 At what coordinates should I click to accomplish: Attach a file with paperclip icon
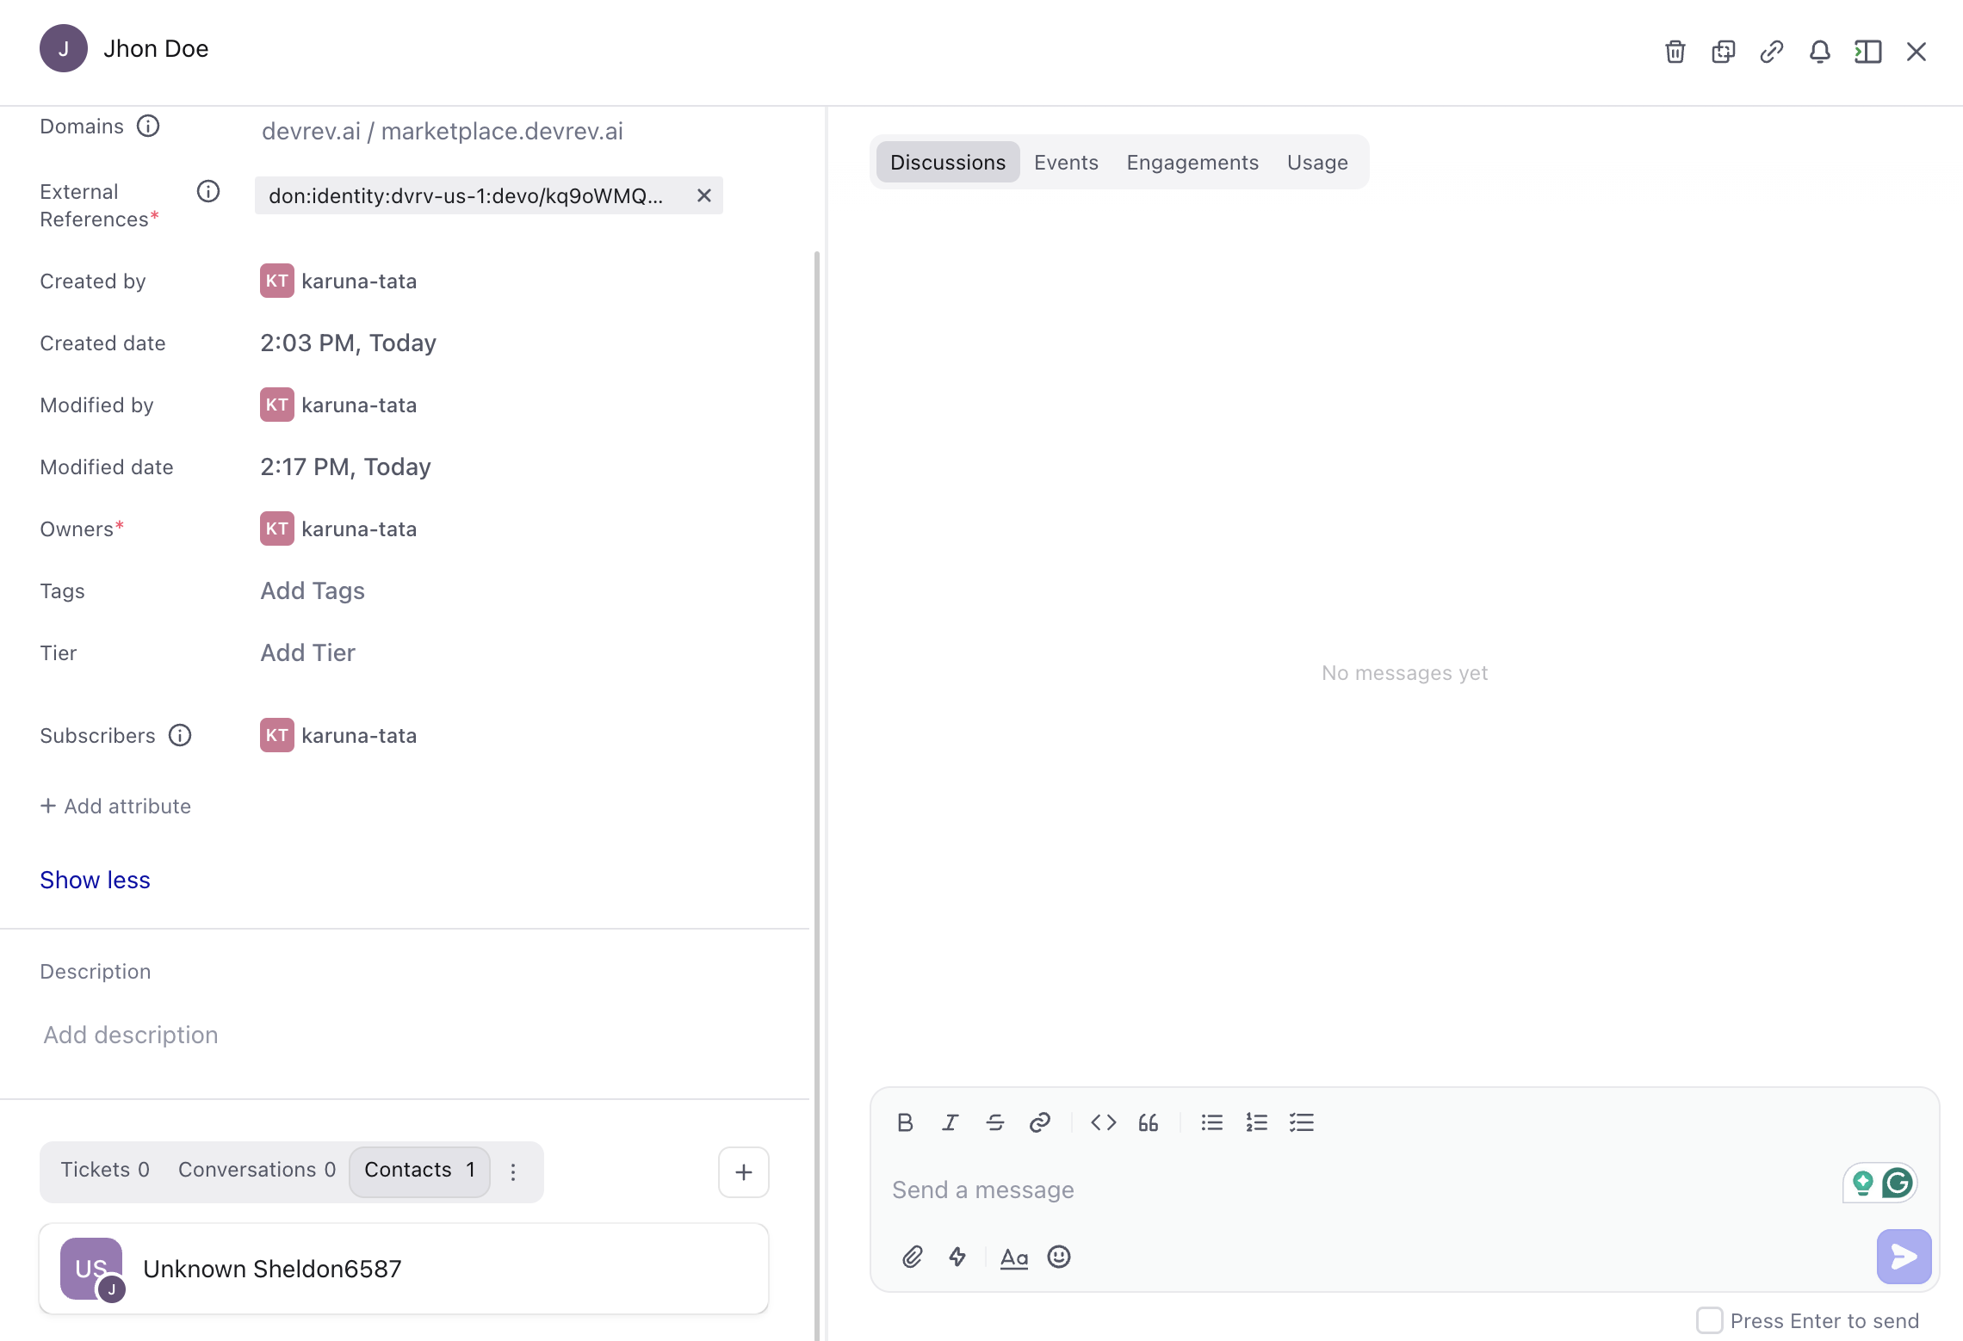(x=913, y=1257)
